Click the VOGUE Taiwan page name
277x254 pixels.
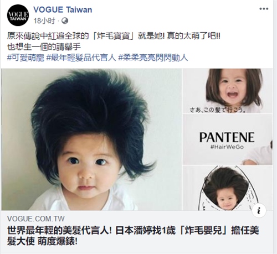pyautogui.click(x=63, y=9)
